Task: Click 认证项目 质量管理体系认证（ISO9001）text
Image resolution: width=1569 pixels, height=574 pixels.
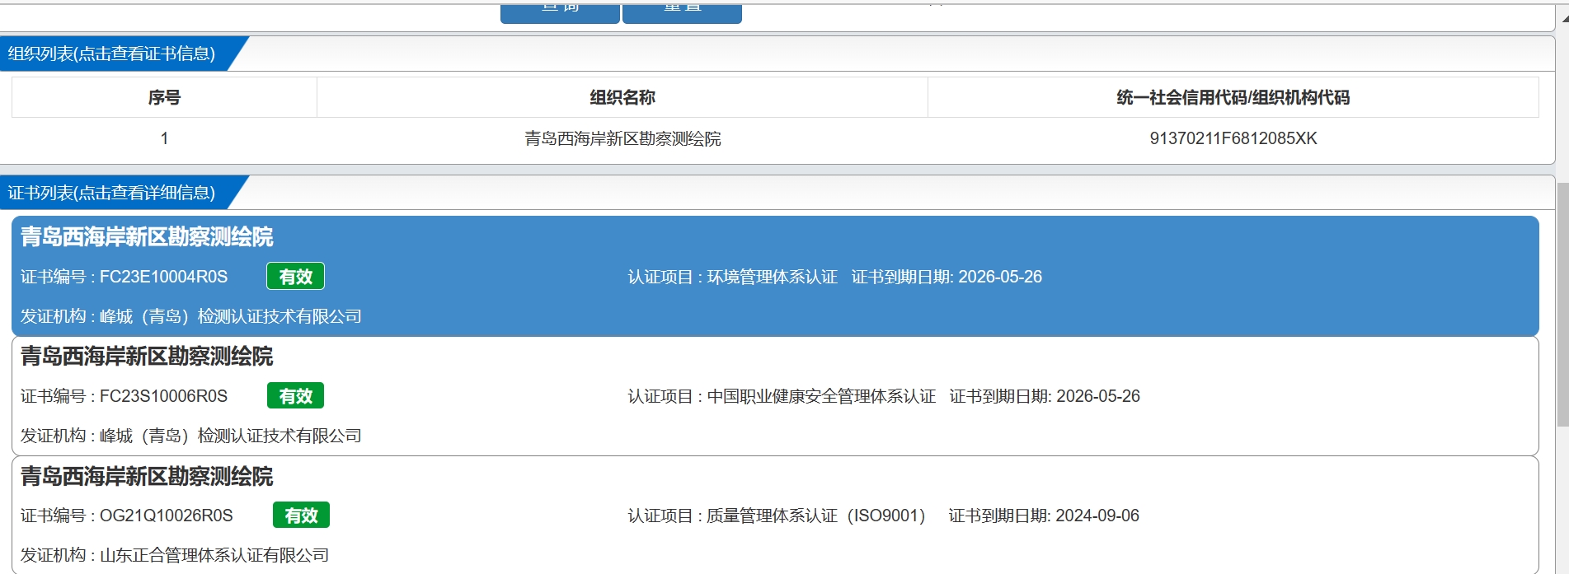Action: 777,516
